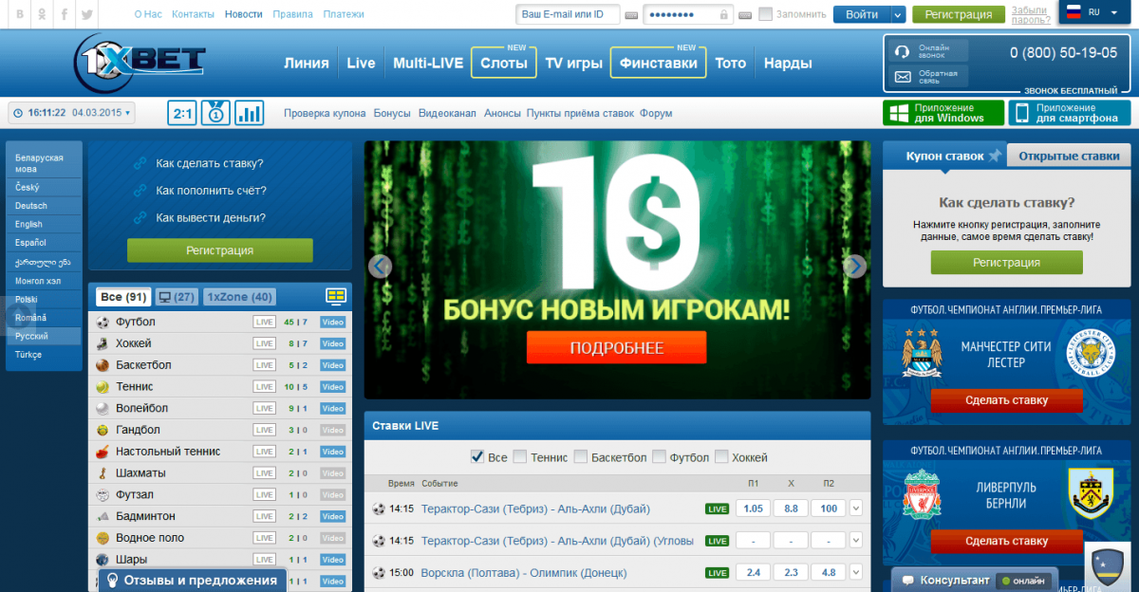Open the Приложение для Windows button
1139x592 pixels.
(x=943, y=113)
